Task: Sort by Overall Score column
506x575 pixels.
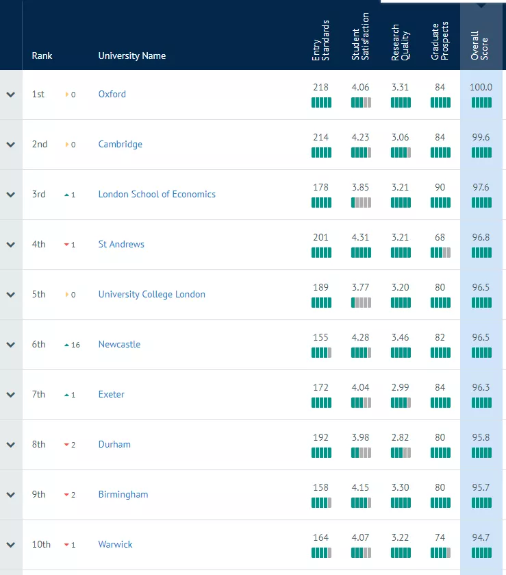Action: (479, 45)
